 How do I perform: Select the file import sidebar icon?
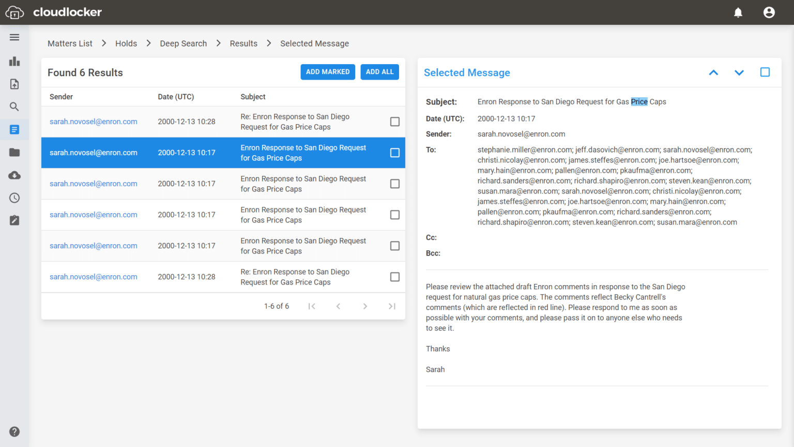[14, 84]
